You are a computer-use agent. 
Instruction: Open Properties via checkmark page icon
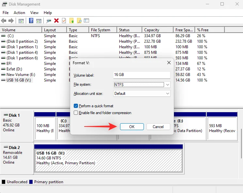(64, 21)
